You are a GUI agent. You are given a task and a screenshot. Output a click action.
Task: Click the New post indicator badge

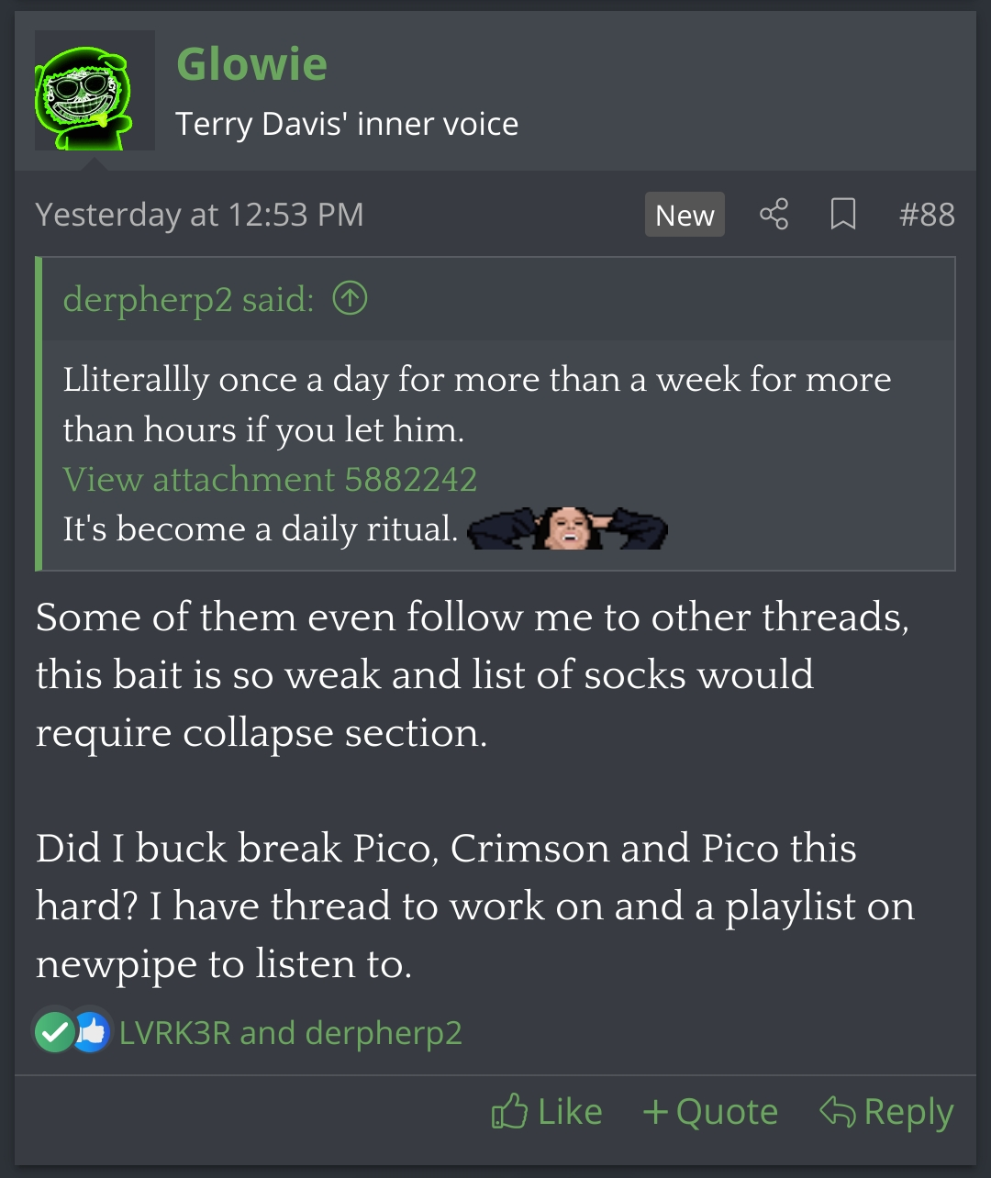(685, 215)
